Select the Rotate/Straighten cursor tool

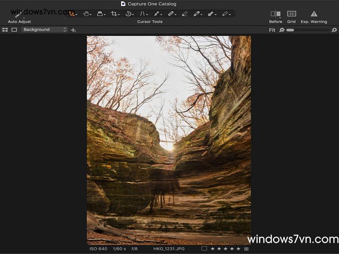click(128, 14)
